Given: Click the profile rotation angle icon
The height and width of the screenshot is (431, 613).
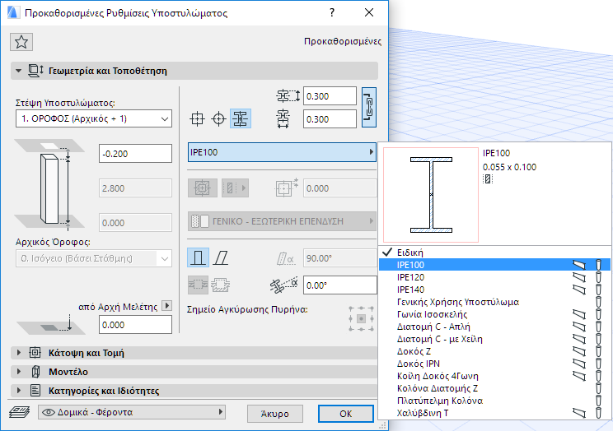Looking at the screenshot, I should tap(283, 285).
